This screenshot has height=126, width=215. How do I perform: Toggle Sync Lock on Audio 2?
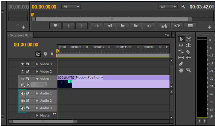tap(28, 101)
